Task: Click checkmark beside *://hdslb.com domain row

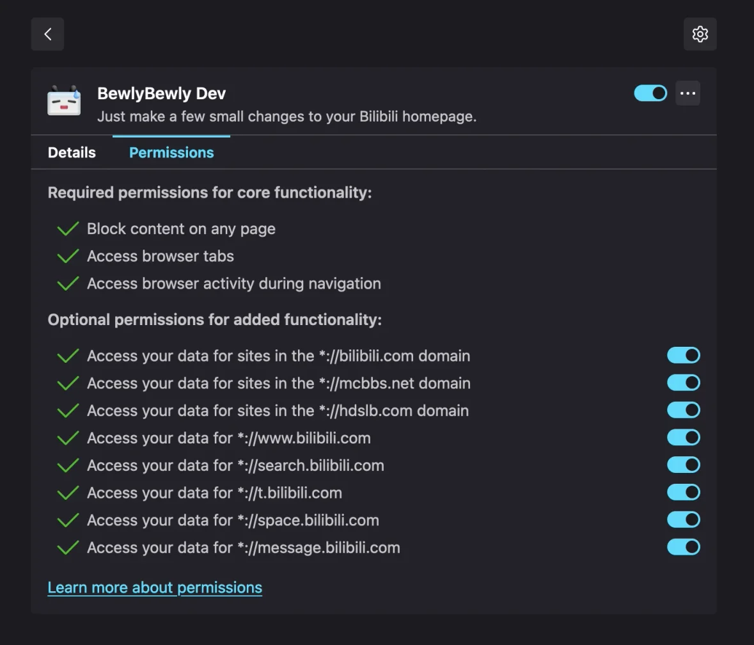Action: (68, 411)
